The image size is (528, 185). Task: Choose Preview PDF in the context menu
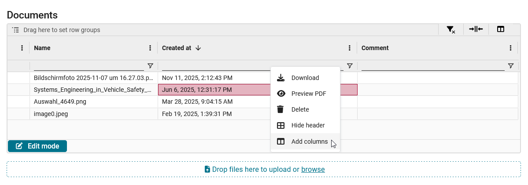pos(308,94)
